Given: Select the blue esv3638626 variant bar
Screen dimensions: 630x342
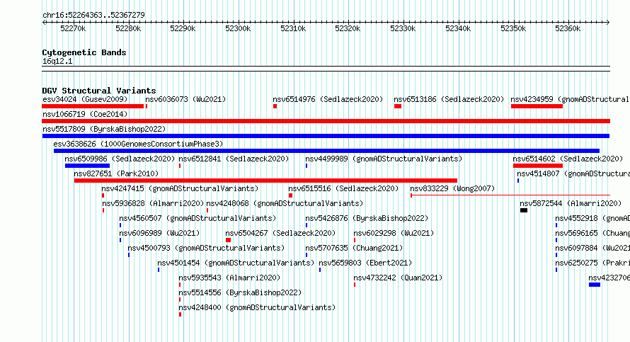Looking at the screenshot, I should click(326, 151).
